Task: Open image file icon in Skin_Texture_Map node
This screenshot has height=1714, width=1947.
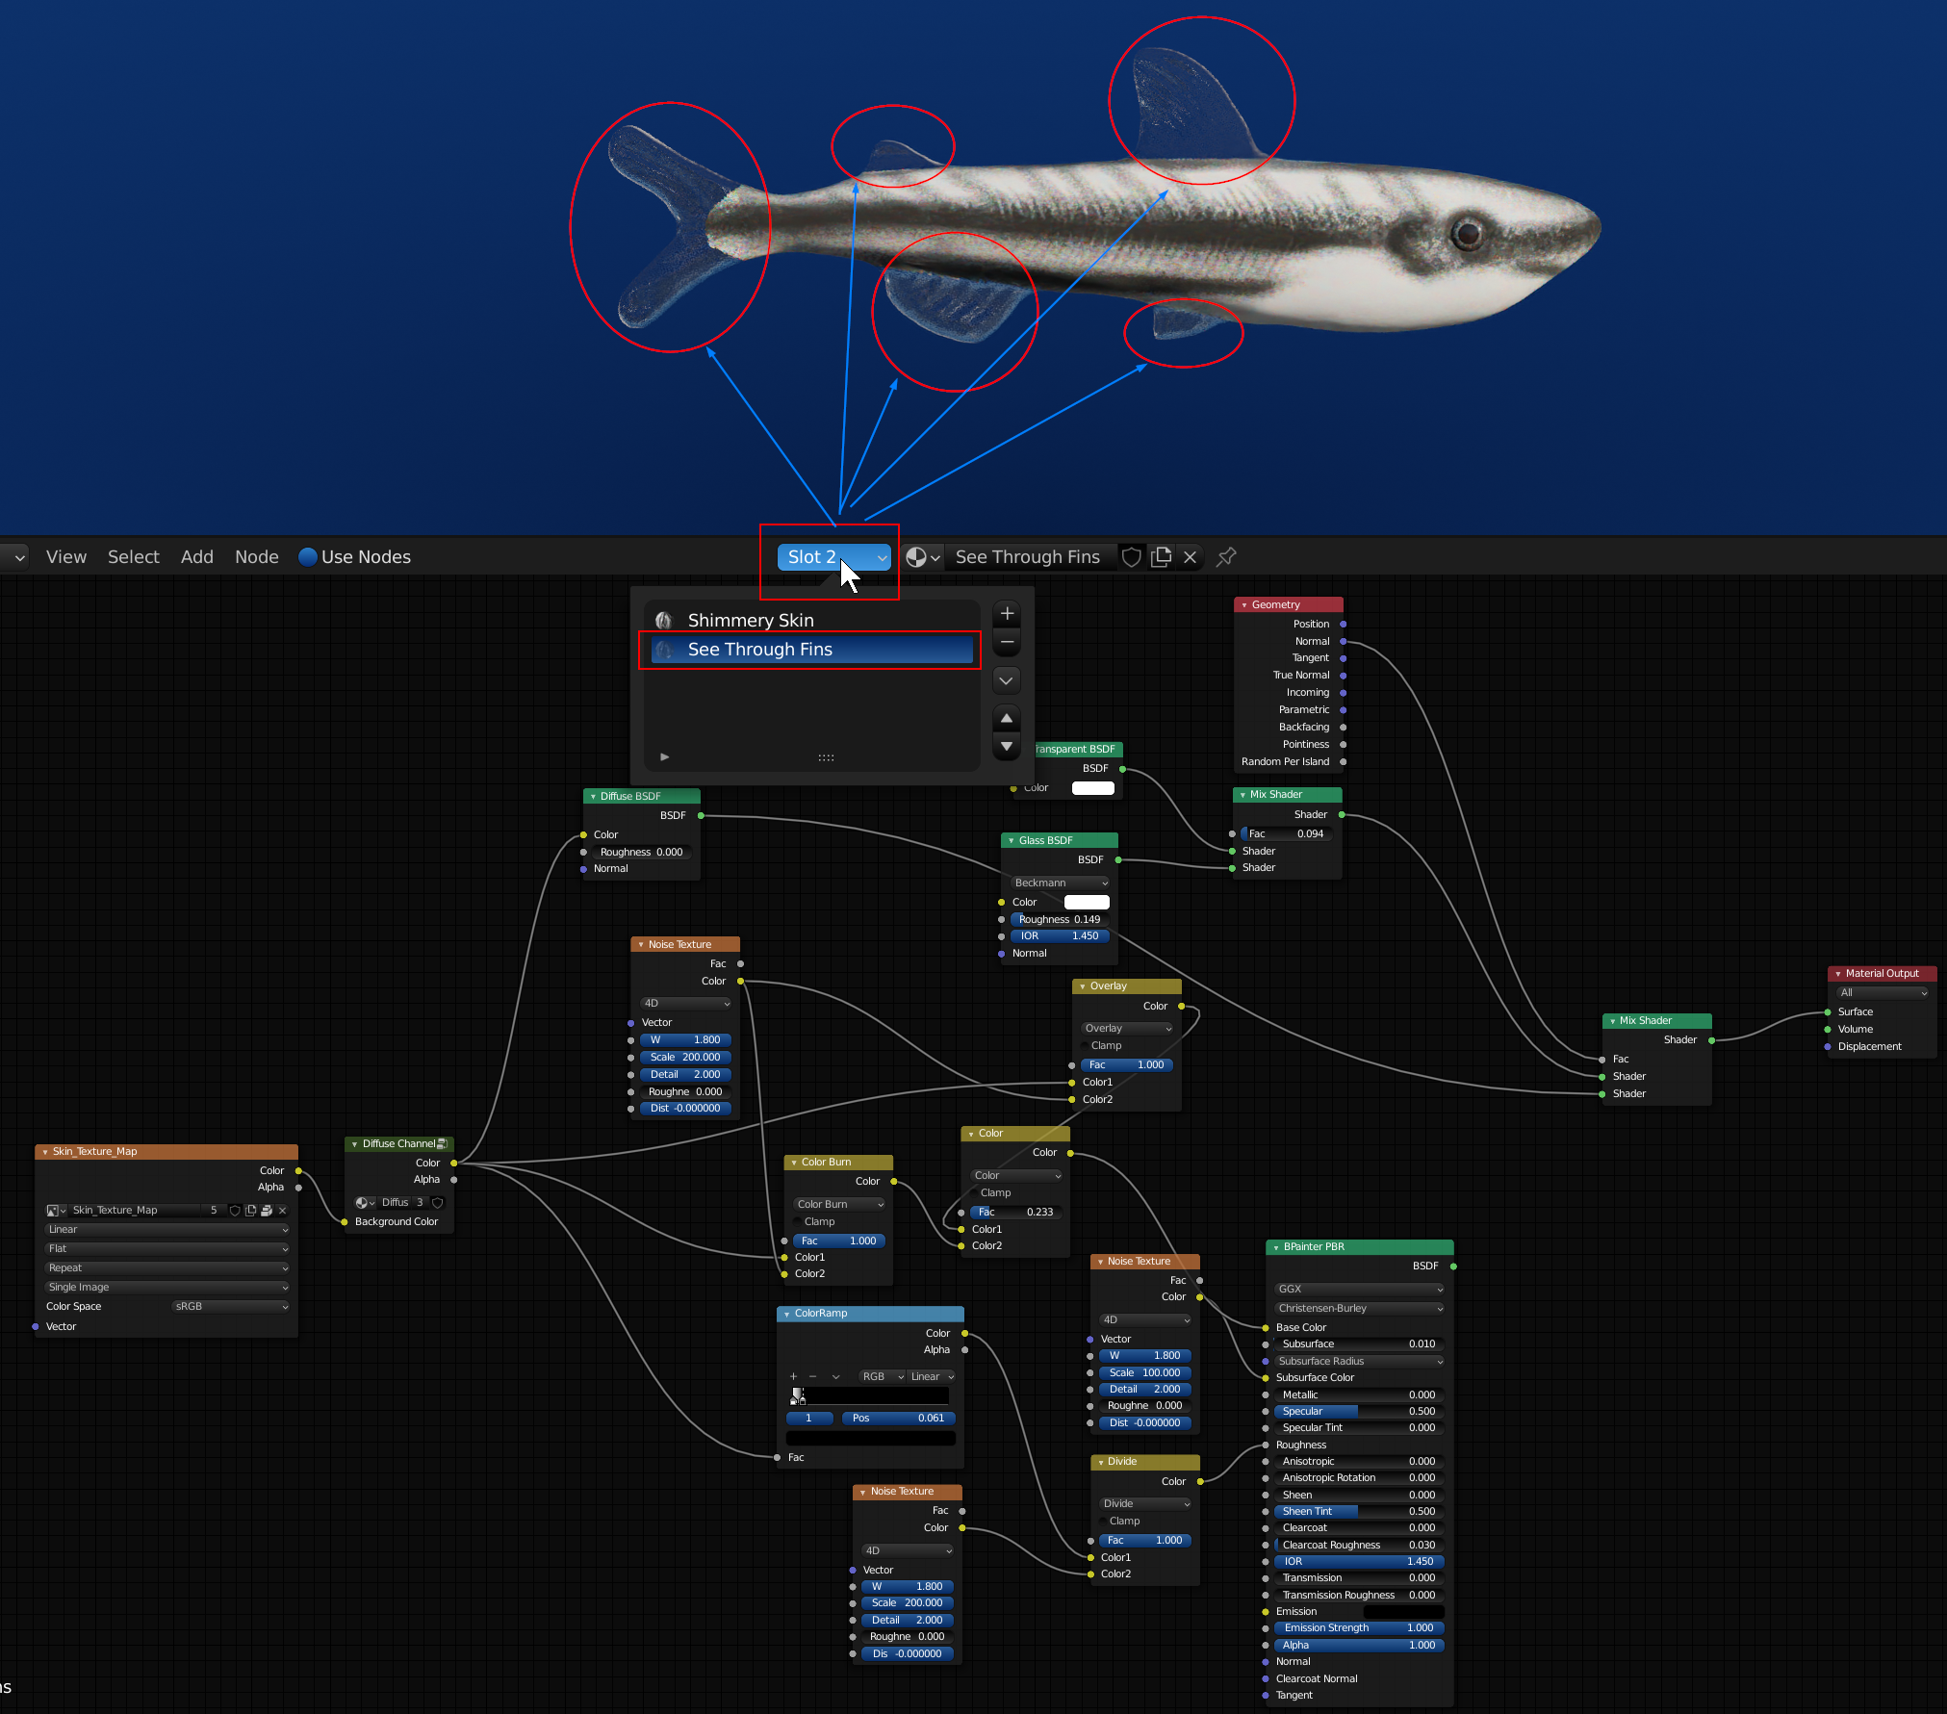Action: 267,1211
